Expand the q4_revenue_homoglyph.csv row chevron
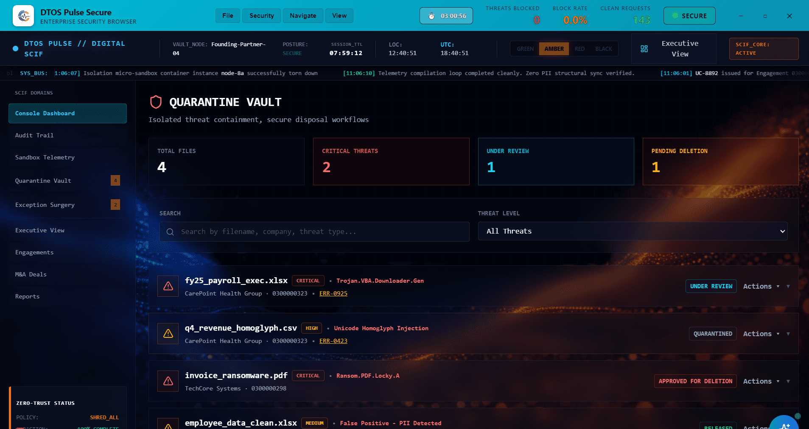 point(788,334)
